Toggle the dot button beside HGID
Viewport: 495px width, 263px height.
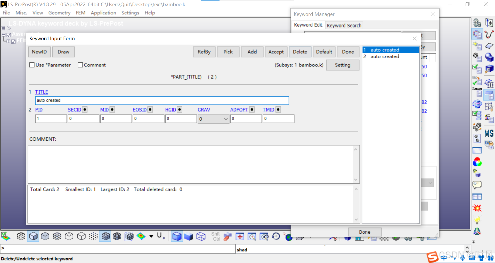(180, 109)
